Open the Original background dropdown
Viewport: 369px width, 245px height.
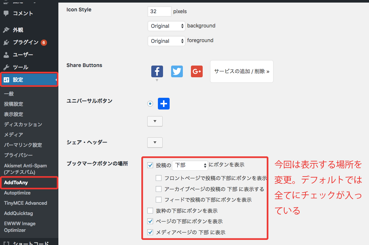pyautogui.click(x=167, y=26)
